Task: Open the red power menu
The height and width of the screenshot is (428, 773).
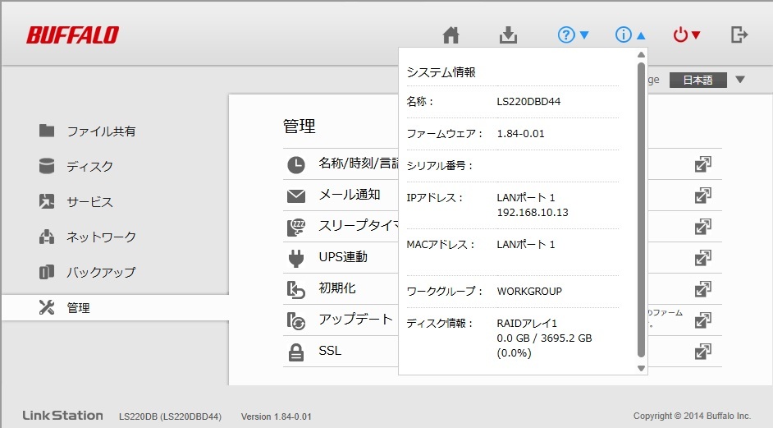Action: (x=687, y=35)
